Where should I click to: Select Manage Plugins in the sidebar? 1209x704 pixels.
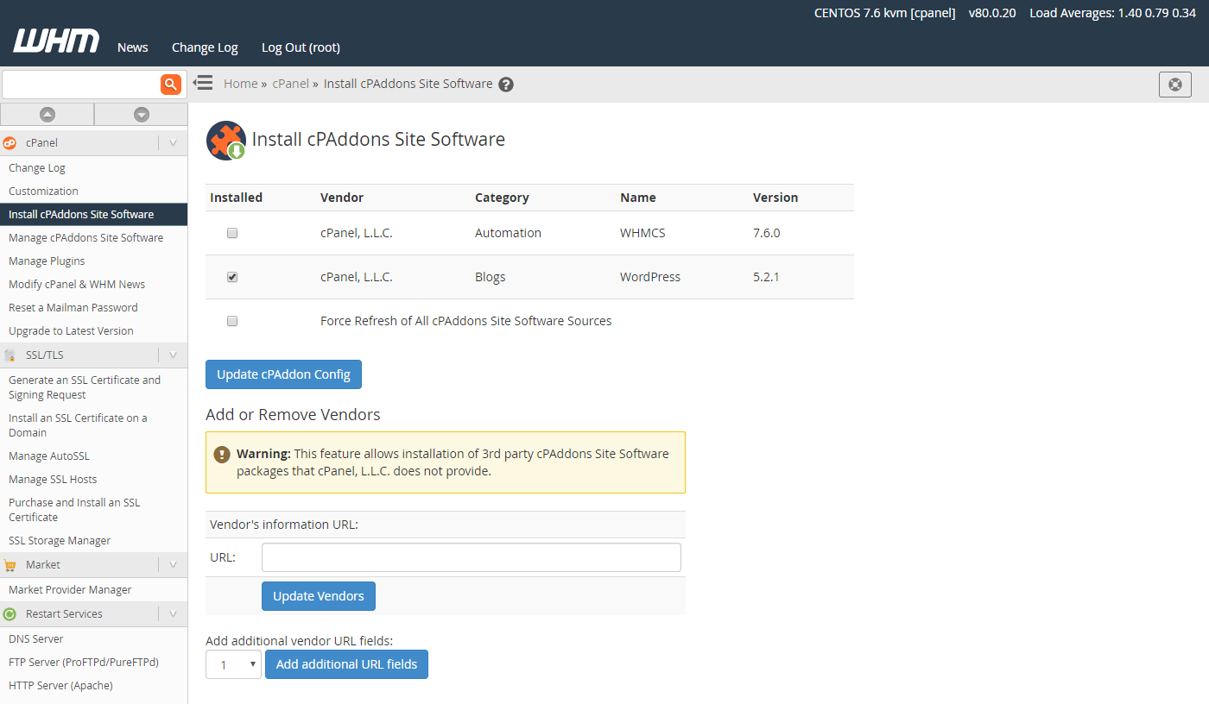47,261
